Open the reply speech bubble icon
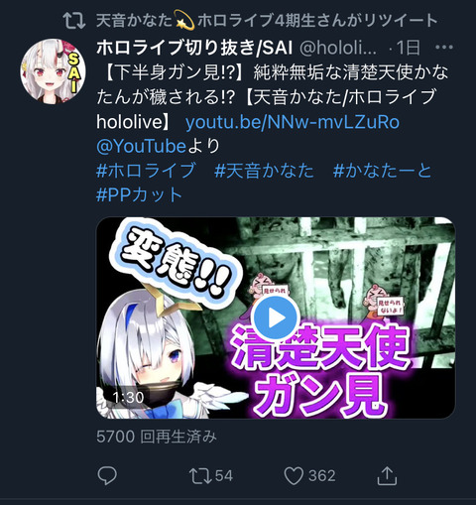 pyautogui.click(x=107, y=475)
